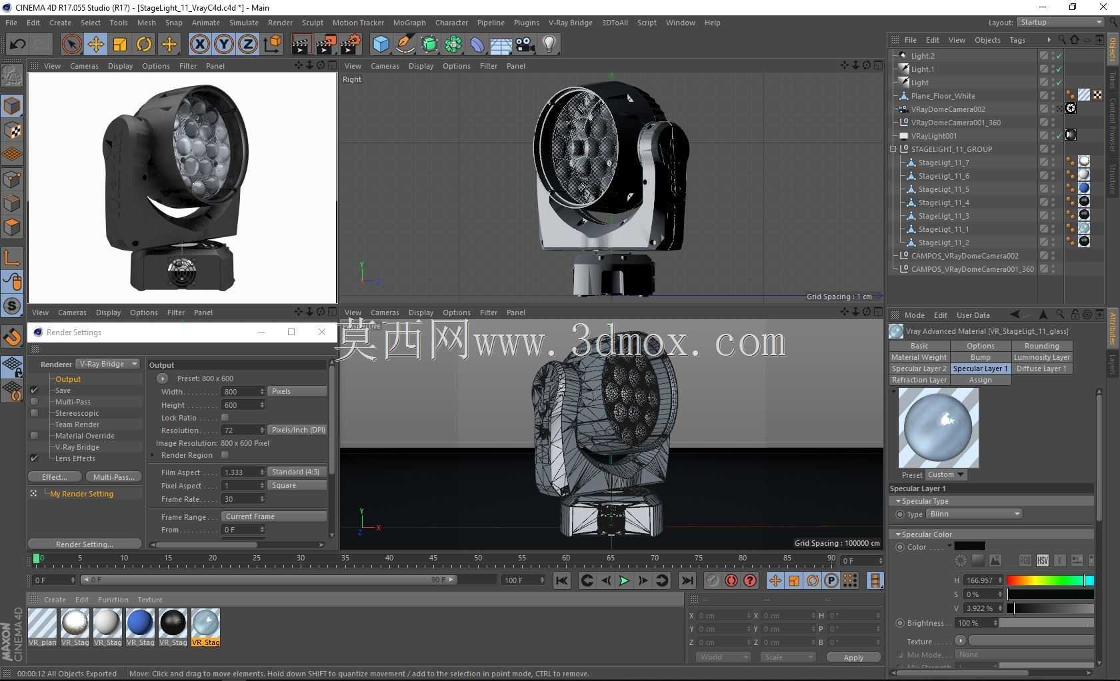Enable the Lock Ratio checkbox
This screenshot has width=1120, height=681.
[x=225, y=418]
